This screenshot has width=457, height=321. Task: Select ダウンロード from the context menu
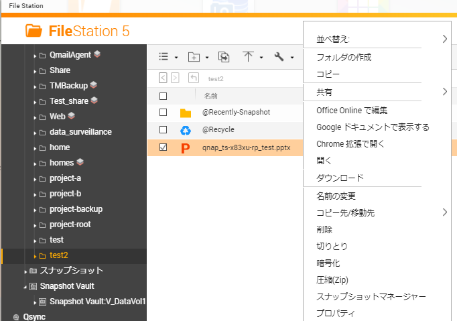point(340,178)
